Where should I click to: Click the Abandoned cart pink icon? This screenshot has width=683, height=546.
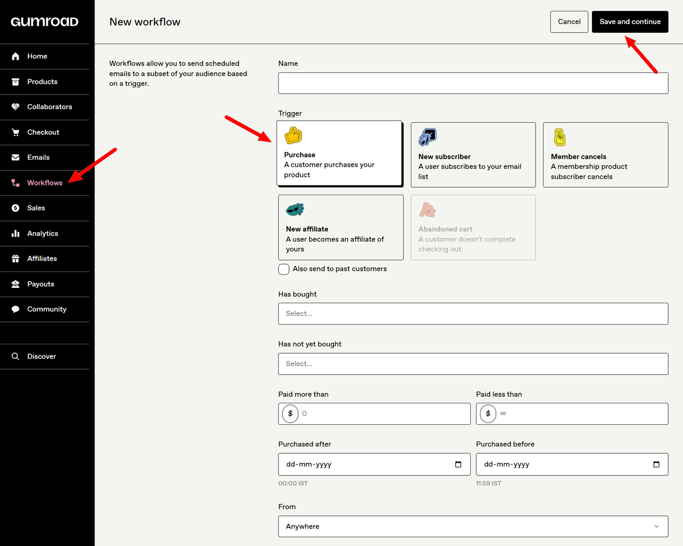tap(427, 210)
